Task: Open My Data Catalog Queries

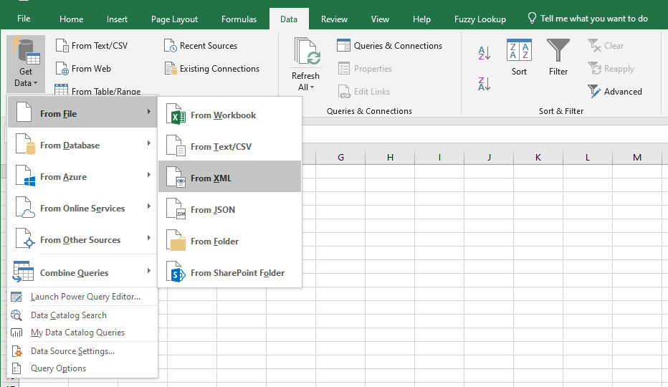Action: tap(82, 333)
